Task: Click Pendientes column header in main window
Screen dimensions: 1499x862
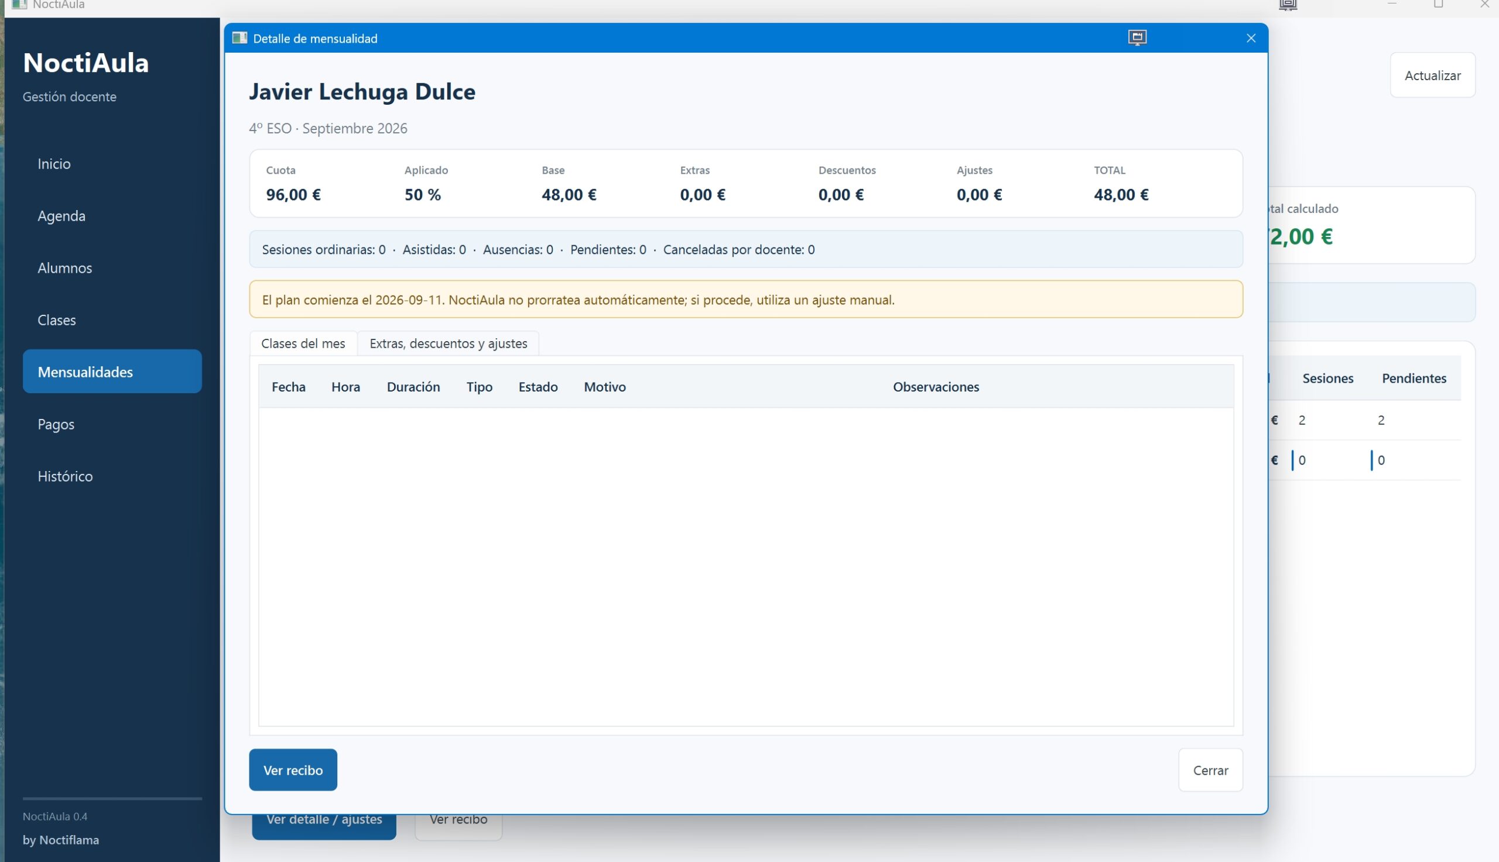Action: [1414, 378]
